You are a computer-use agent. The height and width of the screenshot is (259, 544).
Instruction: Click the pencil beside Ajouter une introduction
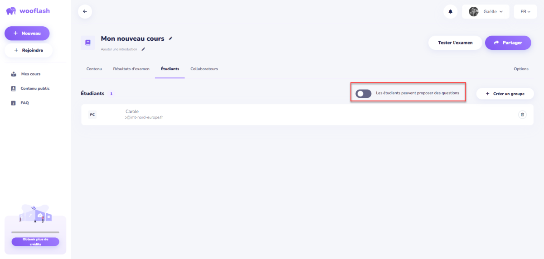pos(143,49)
